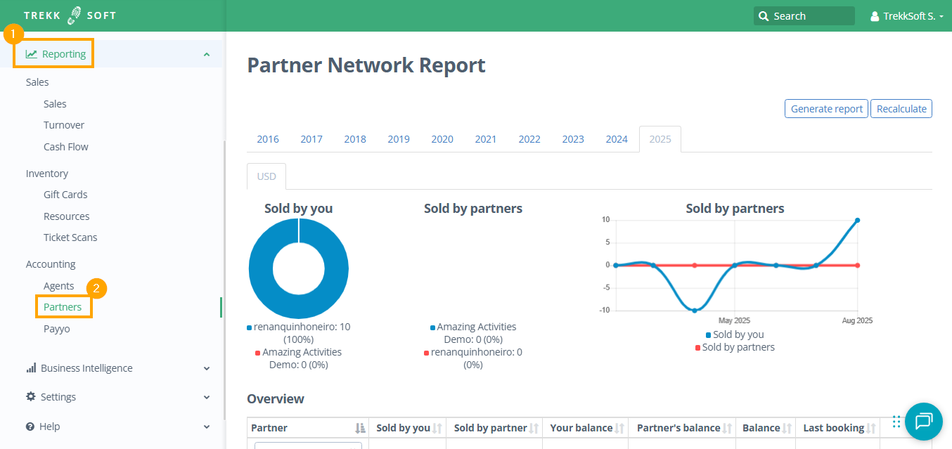Toggle renanquinhoneiro legend in Sold by you
Viewport: 952px width, 449px height.
click(299, 333)
